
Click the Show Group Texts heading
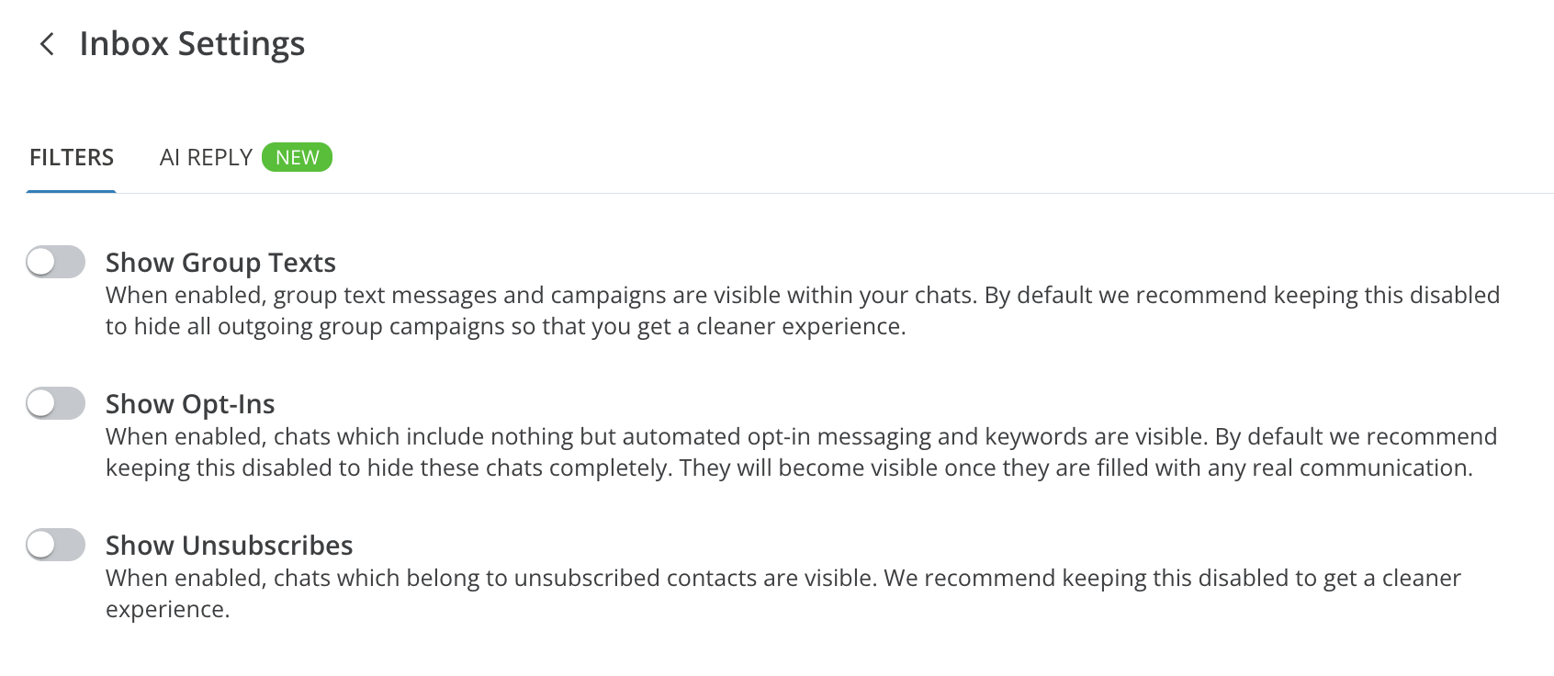[220, 263]
